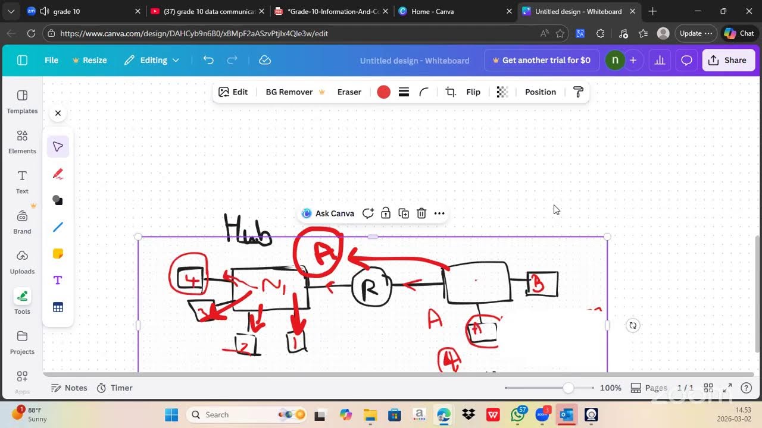Lock the selected element
762x428 pixels.
(x=386, y=213)
